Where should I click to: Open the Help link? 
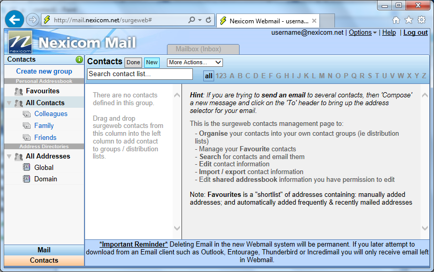[389, 33]
